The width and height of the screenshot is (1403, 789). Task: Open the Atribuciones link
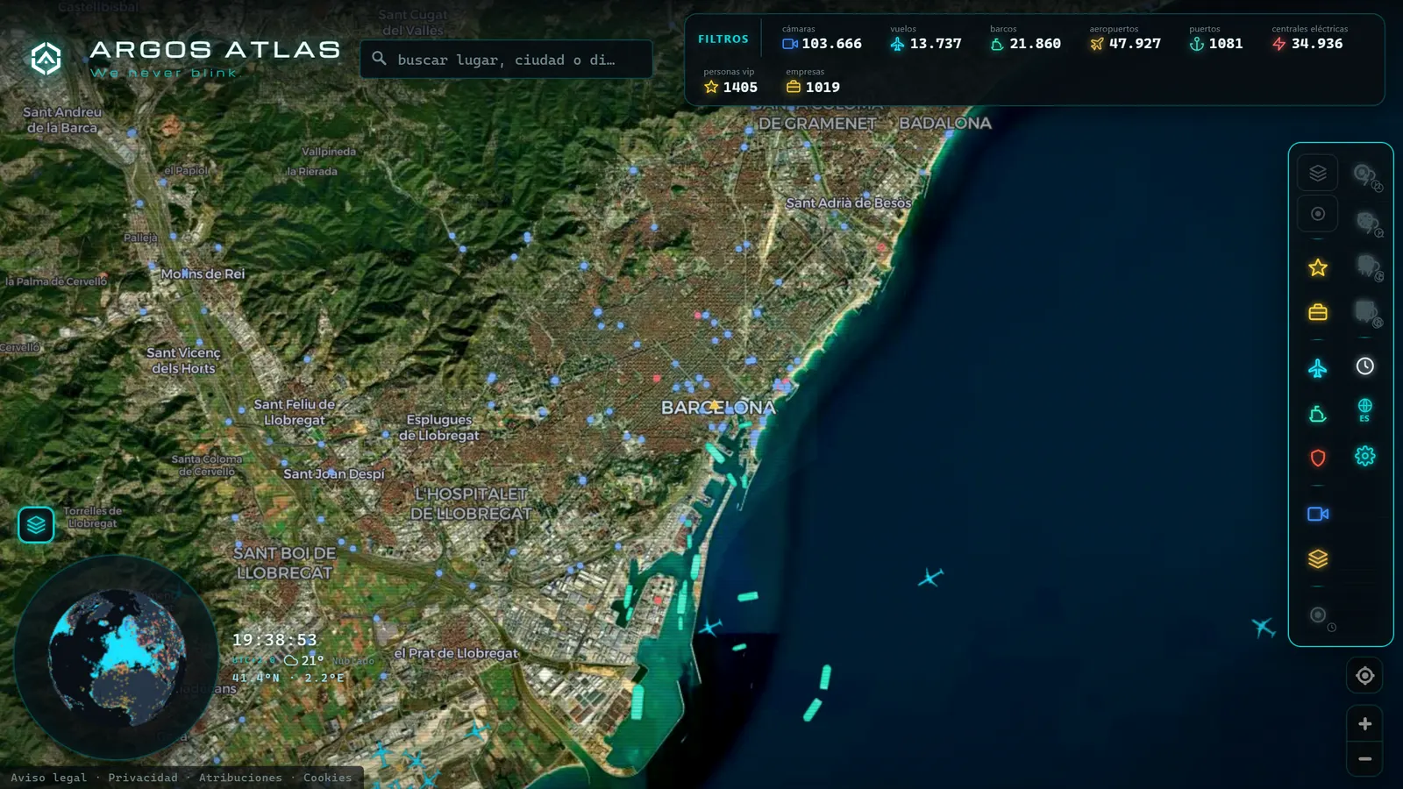point(240,778)
